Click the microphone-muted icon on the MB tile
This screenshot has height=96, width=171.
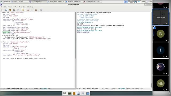164,90
